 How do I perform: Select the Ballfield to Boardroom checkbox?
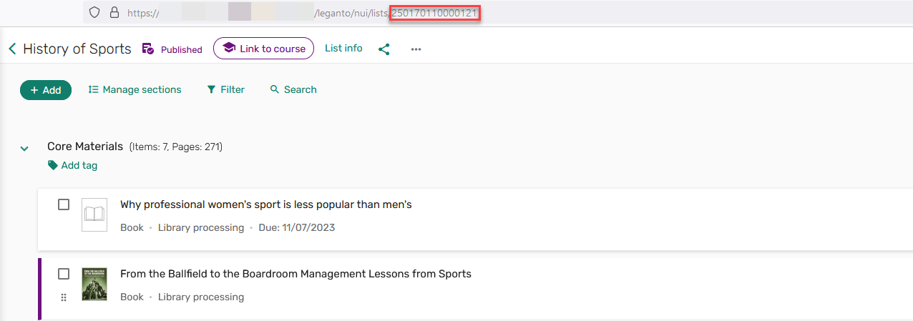(x=64, y=274)
